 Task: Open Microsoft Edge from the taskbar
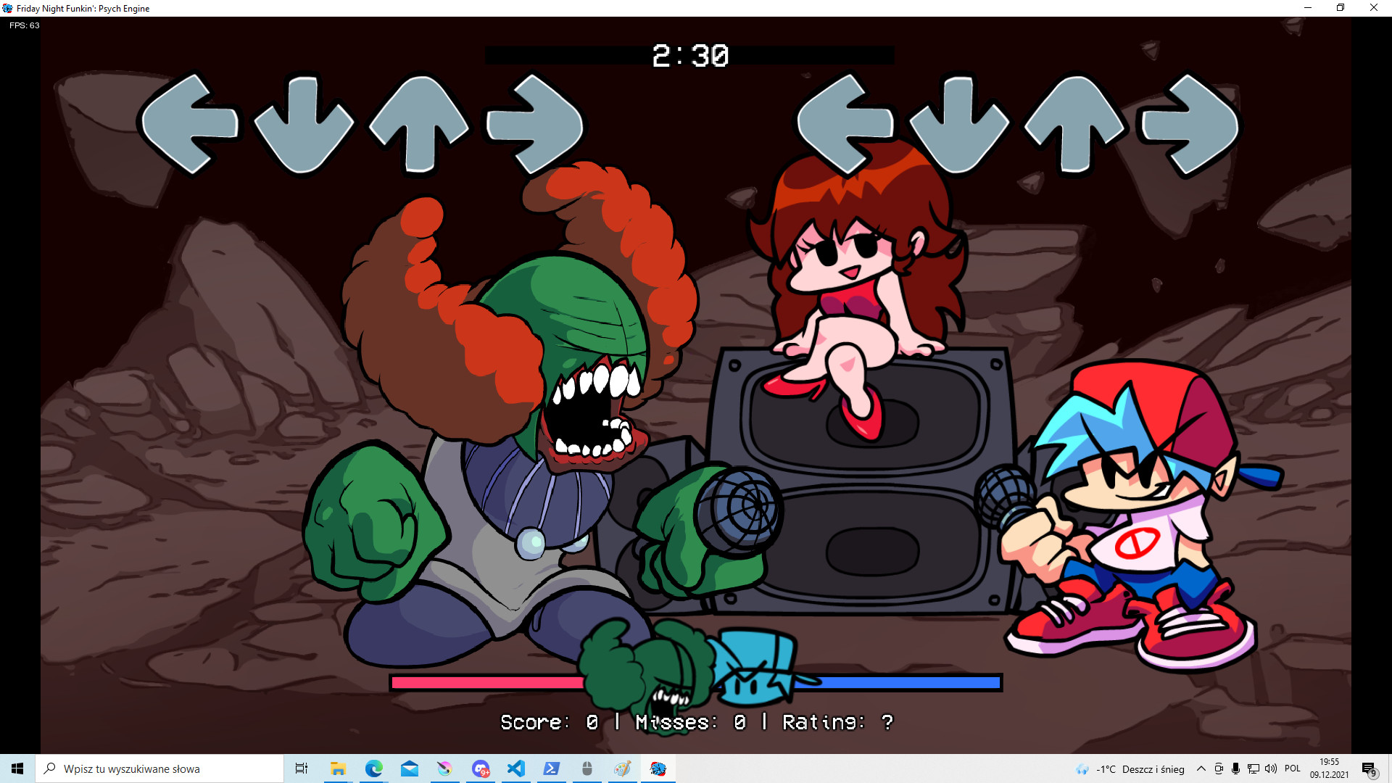373,768
